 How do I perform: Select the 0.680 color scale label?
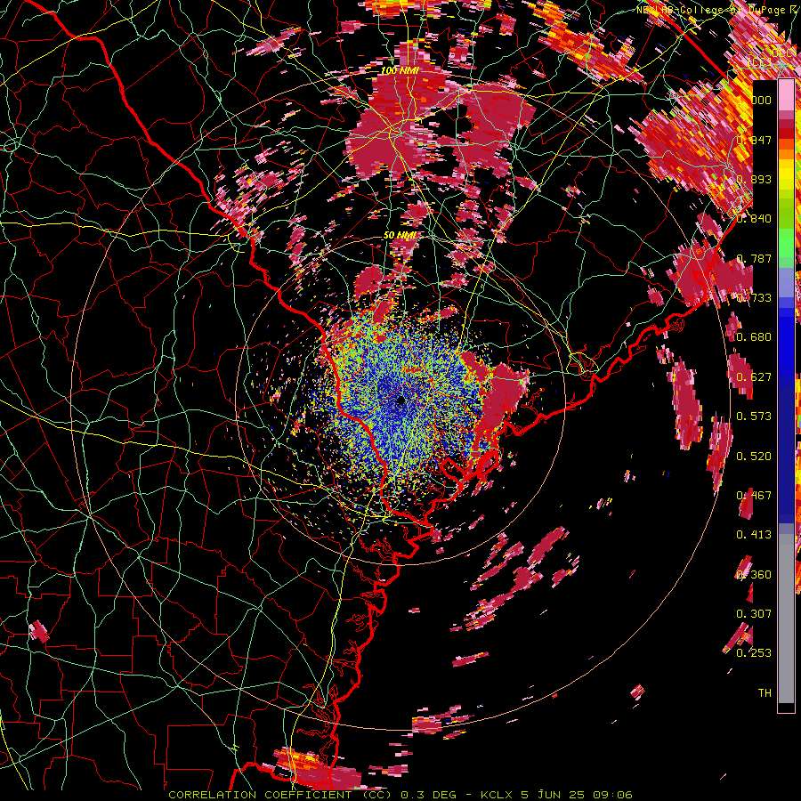(x=754, y=337)
